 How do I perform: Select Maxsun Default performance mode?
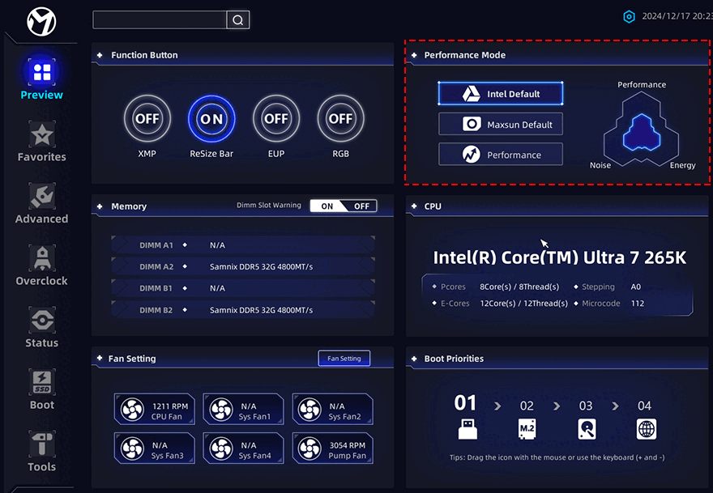[500, 124]
